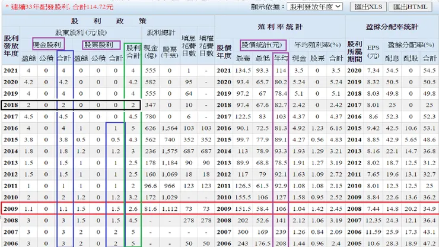Click cash total value 582

pos(150,82)
